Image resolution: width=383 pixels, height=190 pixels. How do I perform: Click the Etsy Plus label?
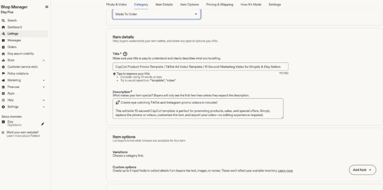point(7,12)
